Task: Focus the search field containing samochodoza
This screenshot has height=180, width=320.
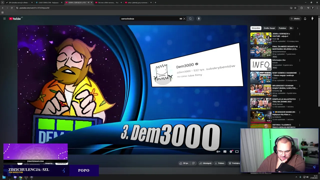Action: (x=150, y=19)
